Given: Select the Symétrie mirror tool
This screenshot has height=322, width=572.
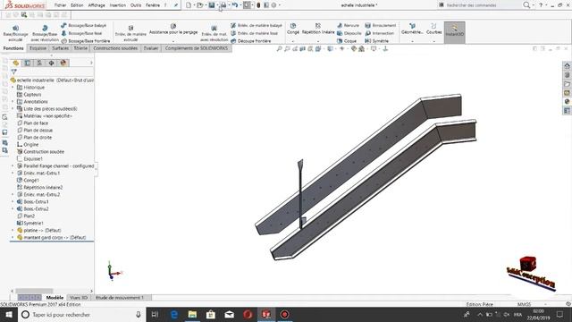Looking at the screenshot, I should pos(377,41).
